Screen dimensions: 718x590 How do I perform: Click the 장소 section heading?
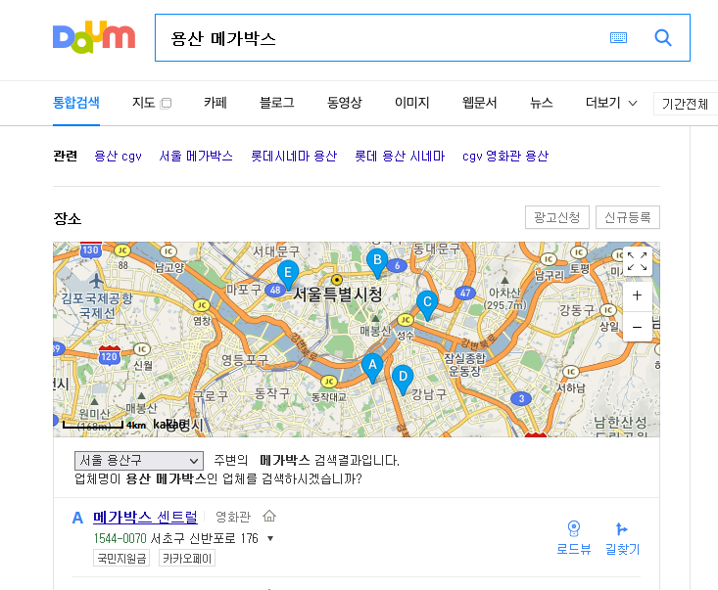(68, 218)
